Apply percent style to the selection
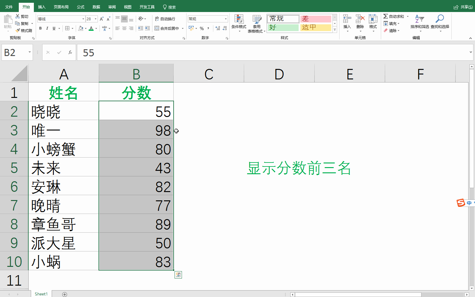475x297 pixels. tap(202, 28)
